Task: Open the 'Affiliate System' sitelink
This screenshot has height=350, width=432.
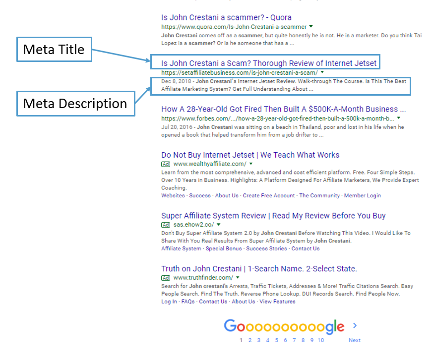Action: click(181, 248)
